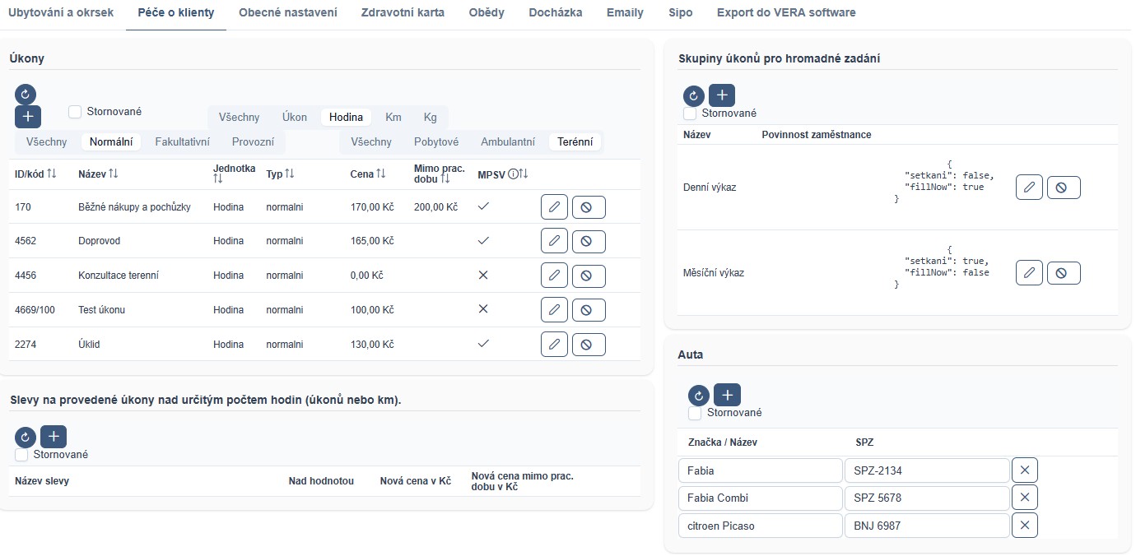1136x556 pixels.
Task: Switch to the Zdravotní karta tab
Action: click(x=403, y=13)
